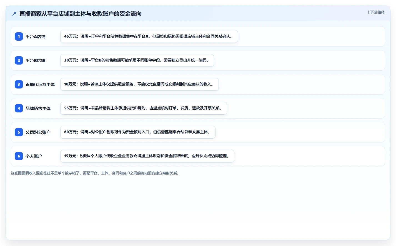Click the number 6 badge for 个人账户
Image resolution: width=396 pixels, height=246 pixels.
pyautogui.click(x=19, y=156)
